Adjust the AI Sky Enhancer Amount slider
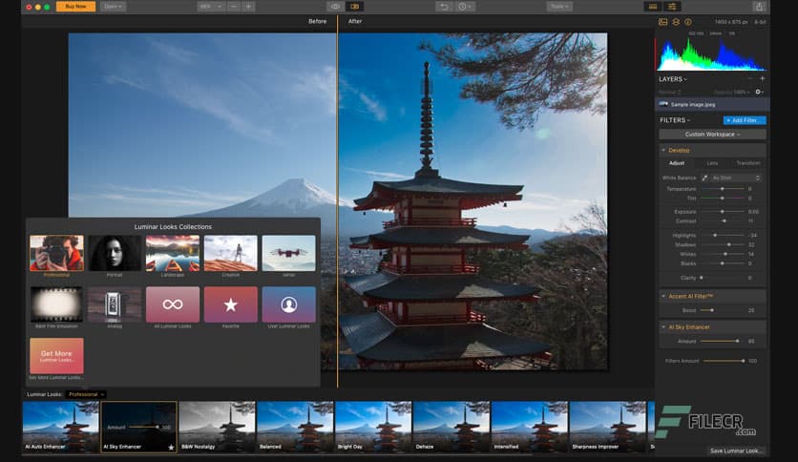Image resolution: width=798 pixels, height=462 pixels. pos(723,342)
